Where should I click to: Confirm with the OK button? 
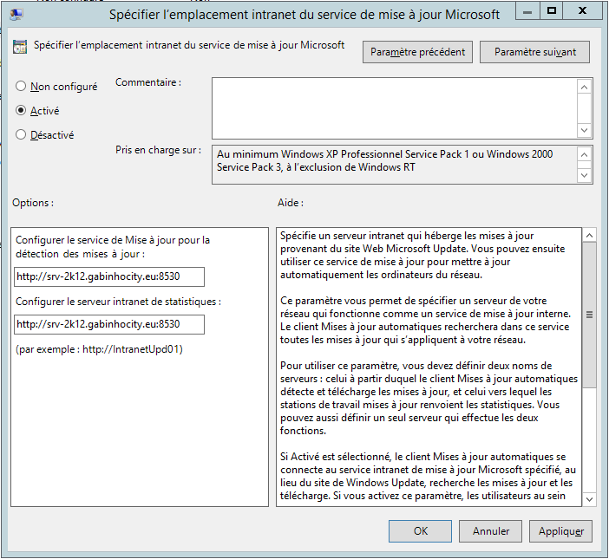pos(420,531)
